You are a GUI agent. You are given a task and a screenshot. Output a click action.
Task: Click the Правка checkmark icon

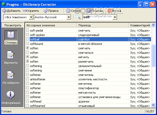click(46, 11)
